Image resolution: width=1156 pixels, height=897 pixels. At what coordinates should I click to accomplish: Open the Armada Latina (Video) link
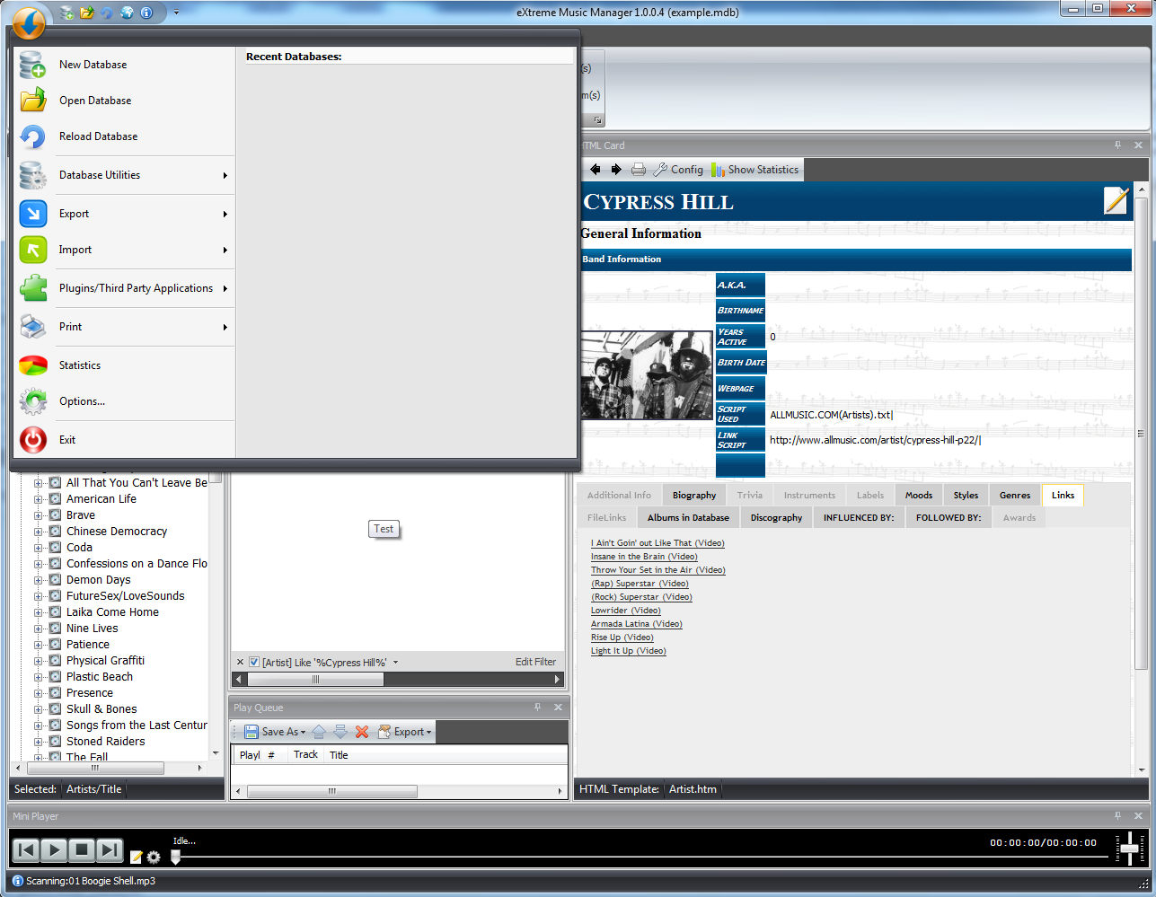click(x=637, y=624)
